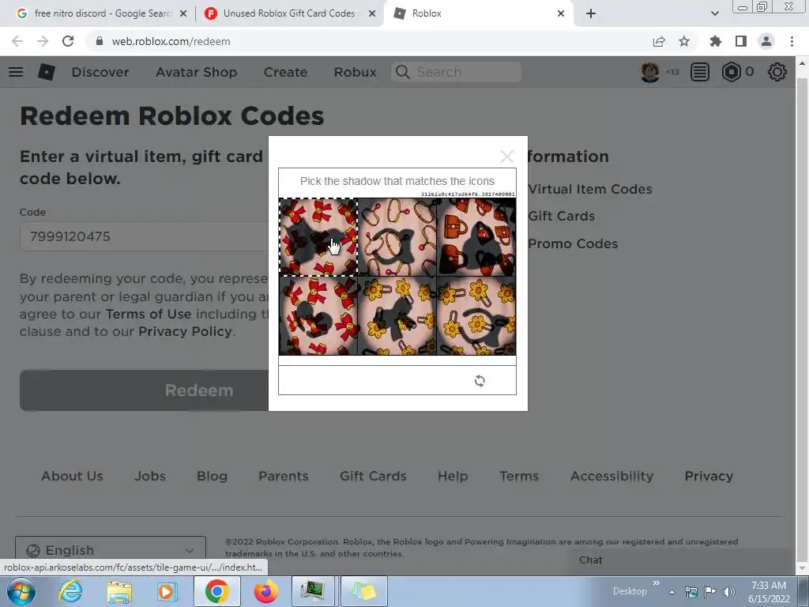Viewport: 809px width, 607px height.
Task: Click the Redeem button
Action: 145,390
